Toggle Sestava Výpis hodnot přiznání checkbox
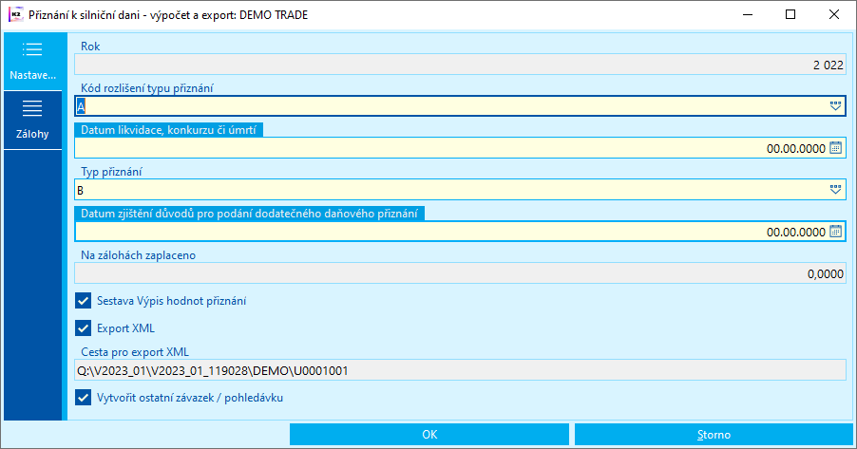857x449 pixels. 83,301
